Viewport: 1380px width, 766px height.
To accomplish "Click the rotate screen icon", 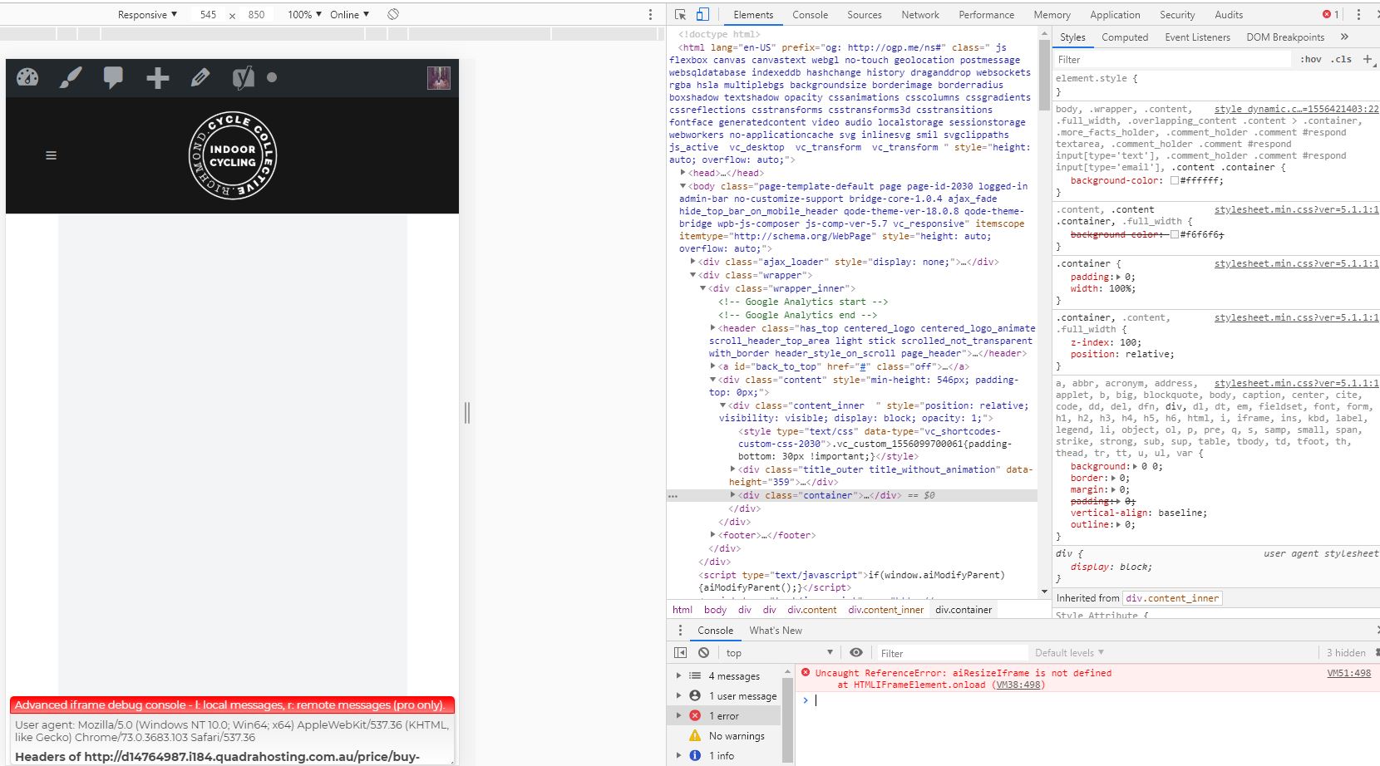I will pyautogui.click(x=393, y=14).
